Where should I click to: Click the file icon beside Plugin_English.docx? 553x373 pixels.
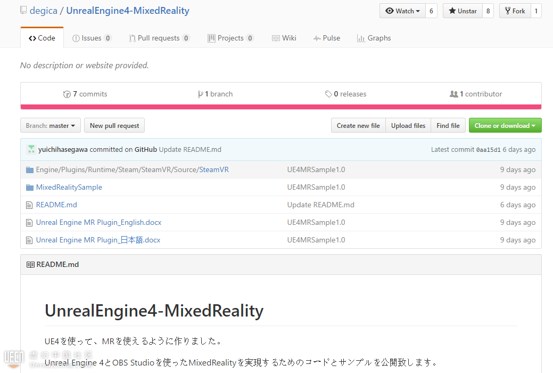[29, 223]
